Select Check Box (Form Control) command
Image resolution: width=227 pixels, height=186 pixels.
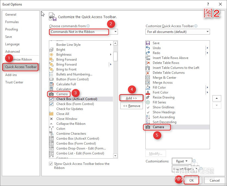[x=81, y=104]
